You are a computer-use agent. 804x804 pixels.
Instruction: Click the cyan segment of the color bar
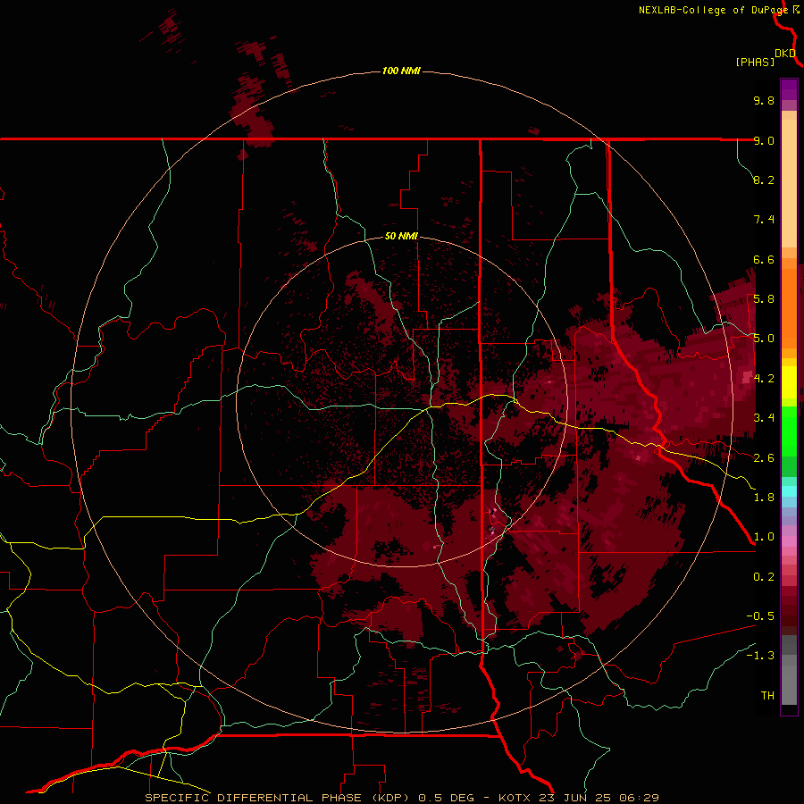click(789, 491)
